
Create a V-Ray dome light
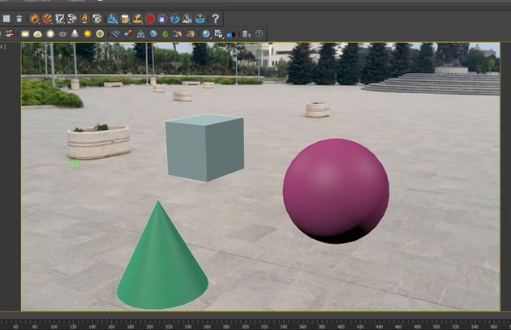click(38, 34)
